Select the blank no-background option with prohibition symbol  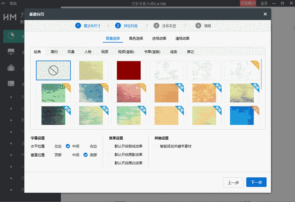point(53,70)
